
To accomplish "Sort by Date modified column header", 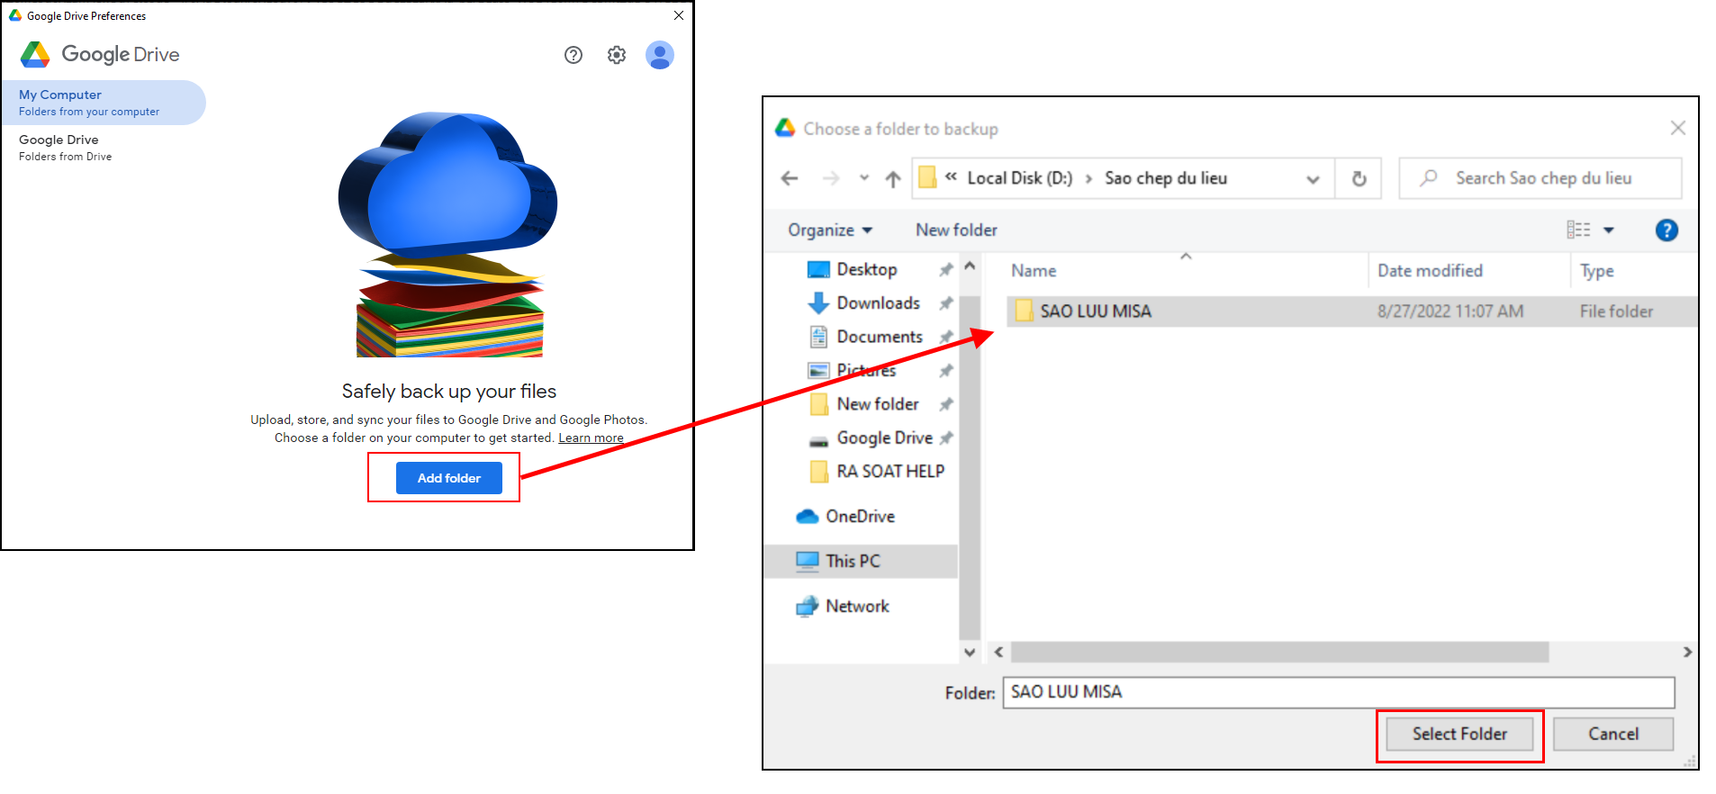I will (1430, 271).
